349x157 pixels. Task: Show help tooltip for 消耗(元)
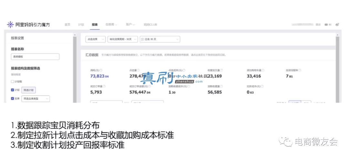pos(101,70)
